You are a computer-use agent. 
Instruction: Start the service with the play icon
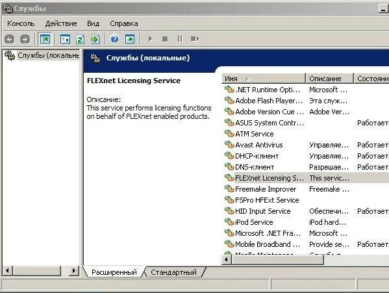(150, 39)
